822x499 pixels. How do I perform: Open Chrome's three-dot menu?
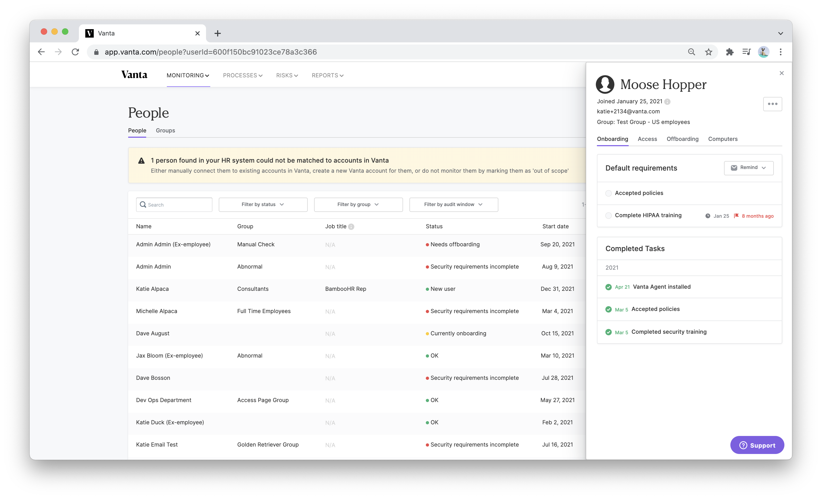[x=780, y=52]
